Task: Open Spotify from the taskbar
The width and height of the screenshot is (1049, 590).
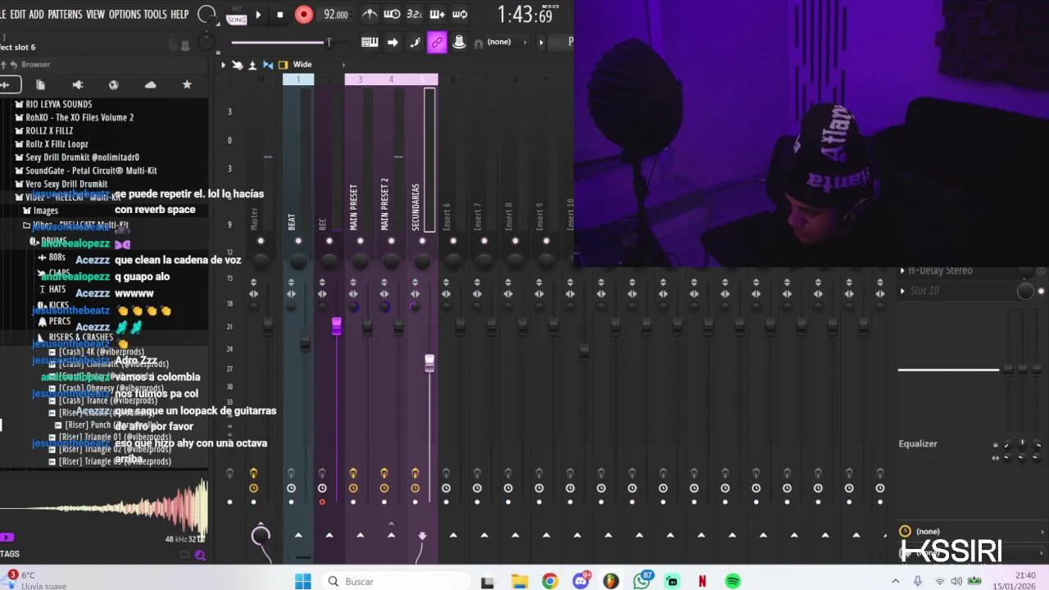Action: (733, 581)
